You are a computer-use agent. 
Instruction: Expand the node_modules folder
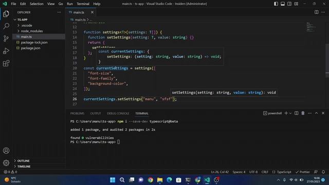click(39, 31)
